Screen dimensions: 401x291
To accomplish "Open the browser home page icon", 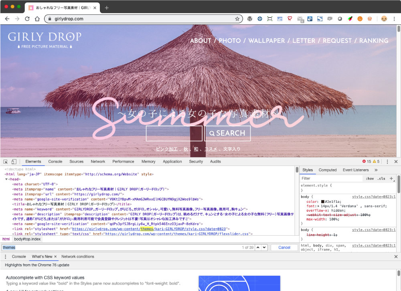I will click(37, 19).
